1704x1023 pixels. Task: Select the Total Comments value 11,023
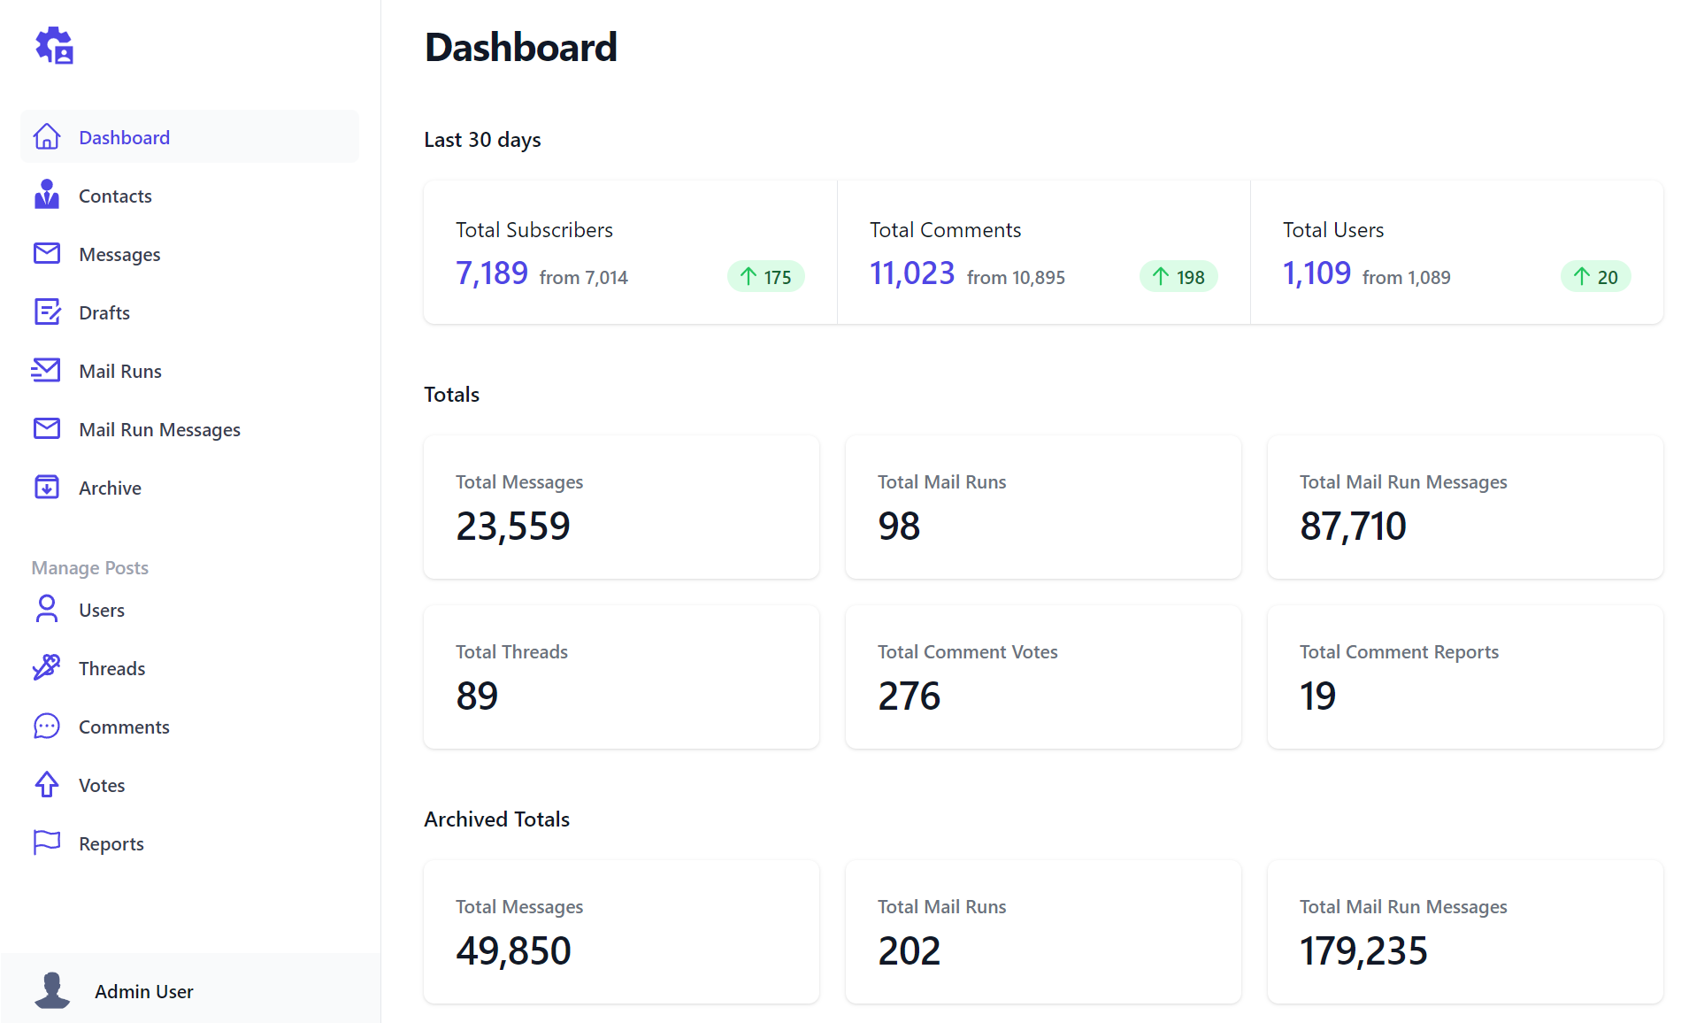tap(912, 273)
